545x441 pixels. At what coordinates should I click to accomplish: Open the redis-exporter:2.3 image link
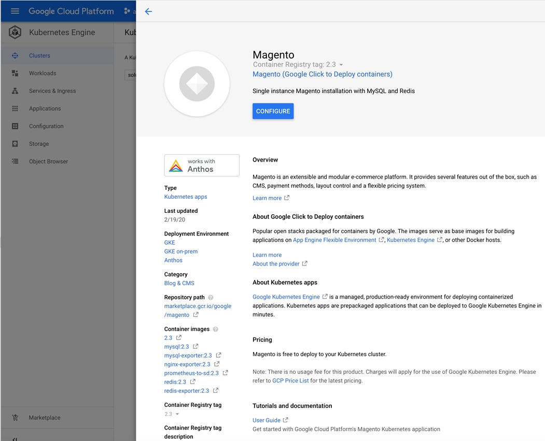point(187,391)
